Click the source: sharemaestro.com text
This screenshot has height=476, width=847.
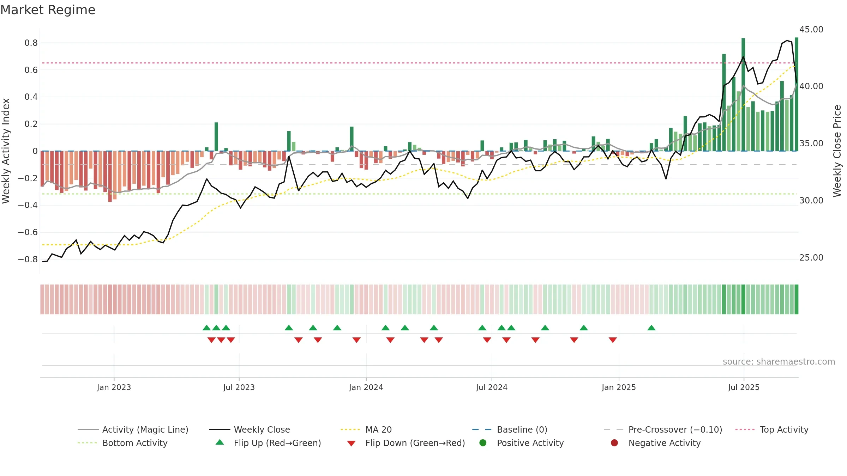coord(779,361)
